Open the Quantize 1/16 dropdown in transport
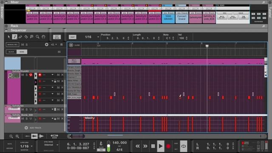Screen dimensions: 272x153 pyautogui.click(x=31, y=146)
